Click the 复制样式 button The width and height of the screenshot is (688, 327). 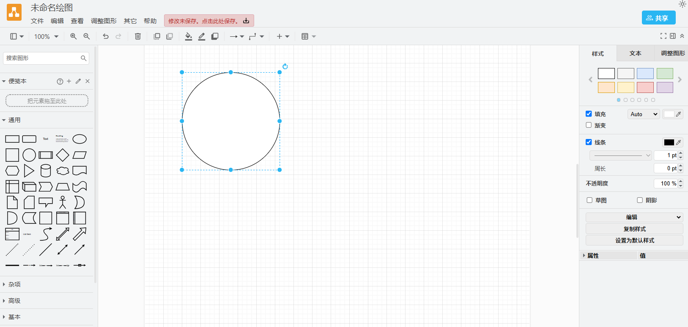click(634, 229)
